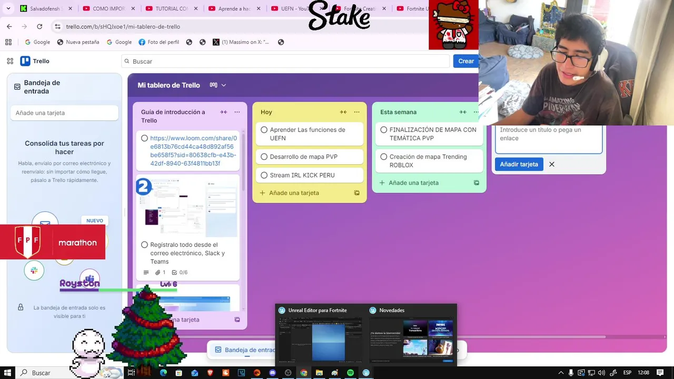Viewport: 674px width, 379px height.
Task: Open Guía de introducción list actions menu
Action: click(x=237, y=112)
